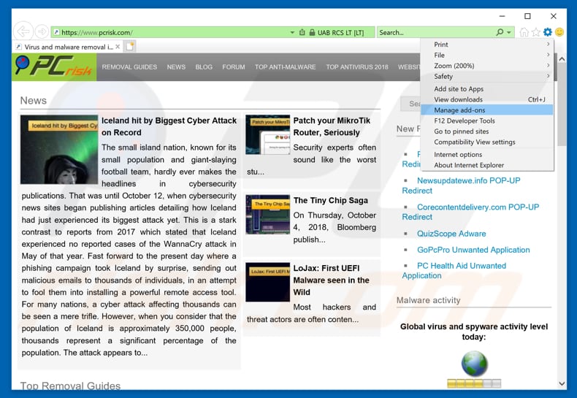Open TOP ANTIVIRUS 2018 nav item

pyautogui.click(x=357, y=67)
